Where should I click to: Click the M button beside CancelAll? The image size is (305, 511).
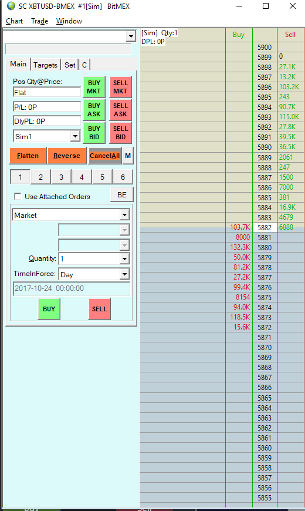pyautogui.click(x=128, y=156)
